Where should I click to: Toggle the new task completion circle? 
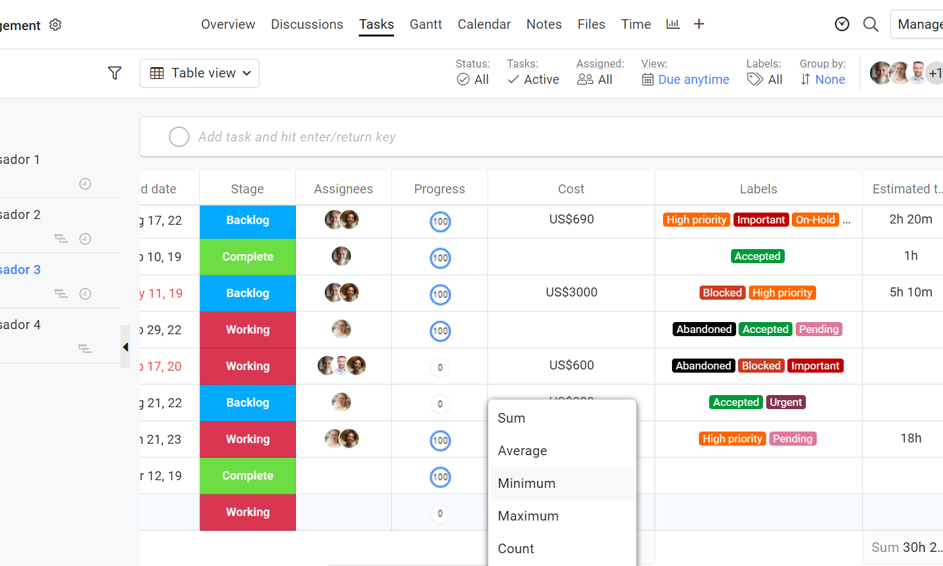179,137
